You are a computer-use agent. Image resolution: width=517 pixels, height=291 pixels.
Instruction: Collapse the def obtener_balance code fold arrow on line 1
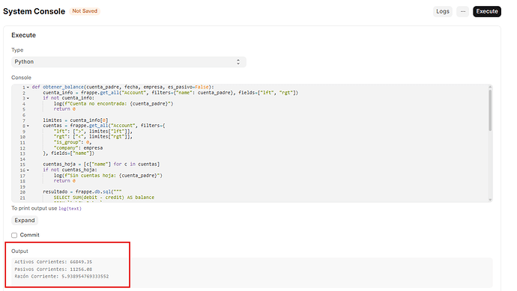pos(28,88)
